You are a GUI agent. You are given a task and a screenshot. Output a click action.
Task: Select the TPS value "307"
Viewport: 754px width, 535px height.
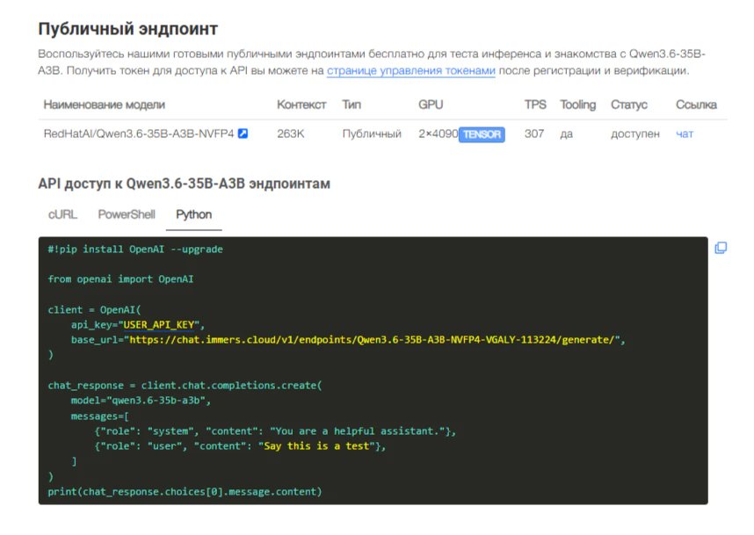pos(534,134)
